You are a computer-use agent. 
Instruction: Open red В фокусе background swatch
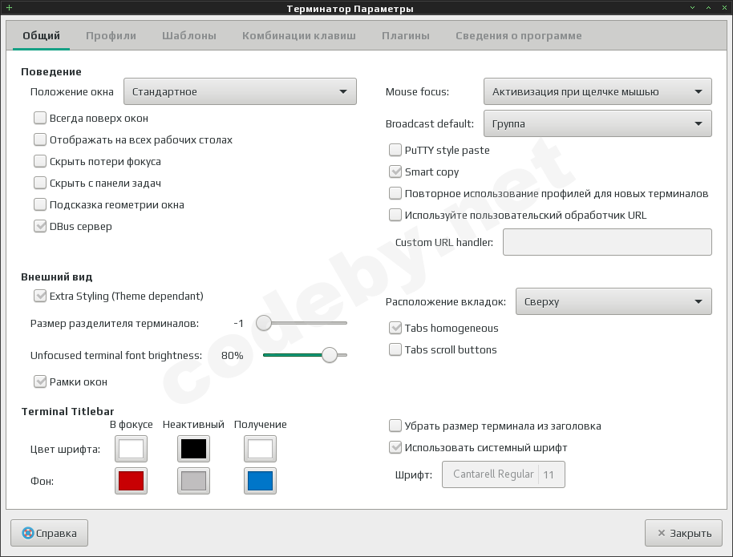(131, 481)
